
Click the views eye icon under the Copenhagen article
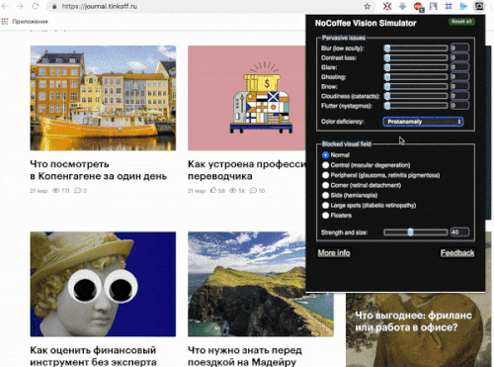tap(56, 191)
